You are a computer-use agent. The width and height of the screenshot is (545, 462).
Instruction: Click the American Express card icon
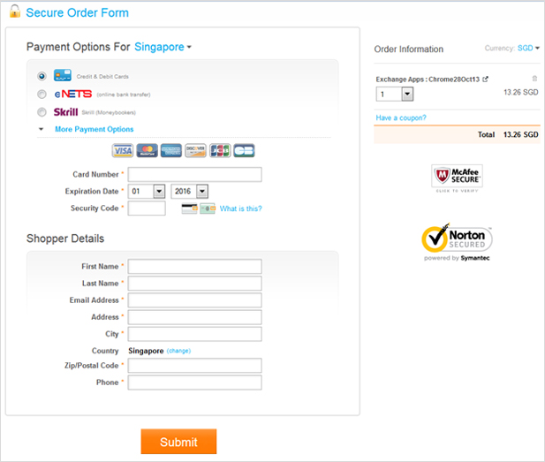(x=171, y=150)
